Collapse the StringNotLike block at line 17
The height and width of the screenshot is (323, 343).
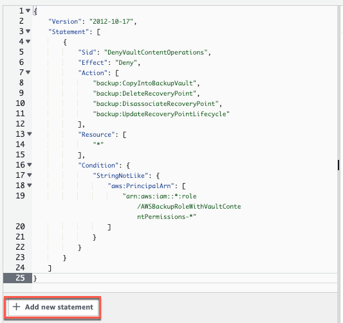click(x=30, y=175)
